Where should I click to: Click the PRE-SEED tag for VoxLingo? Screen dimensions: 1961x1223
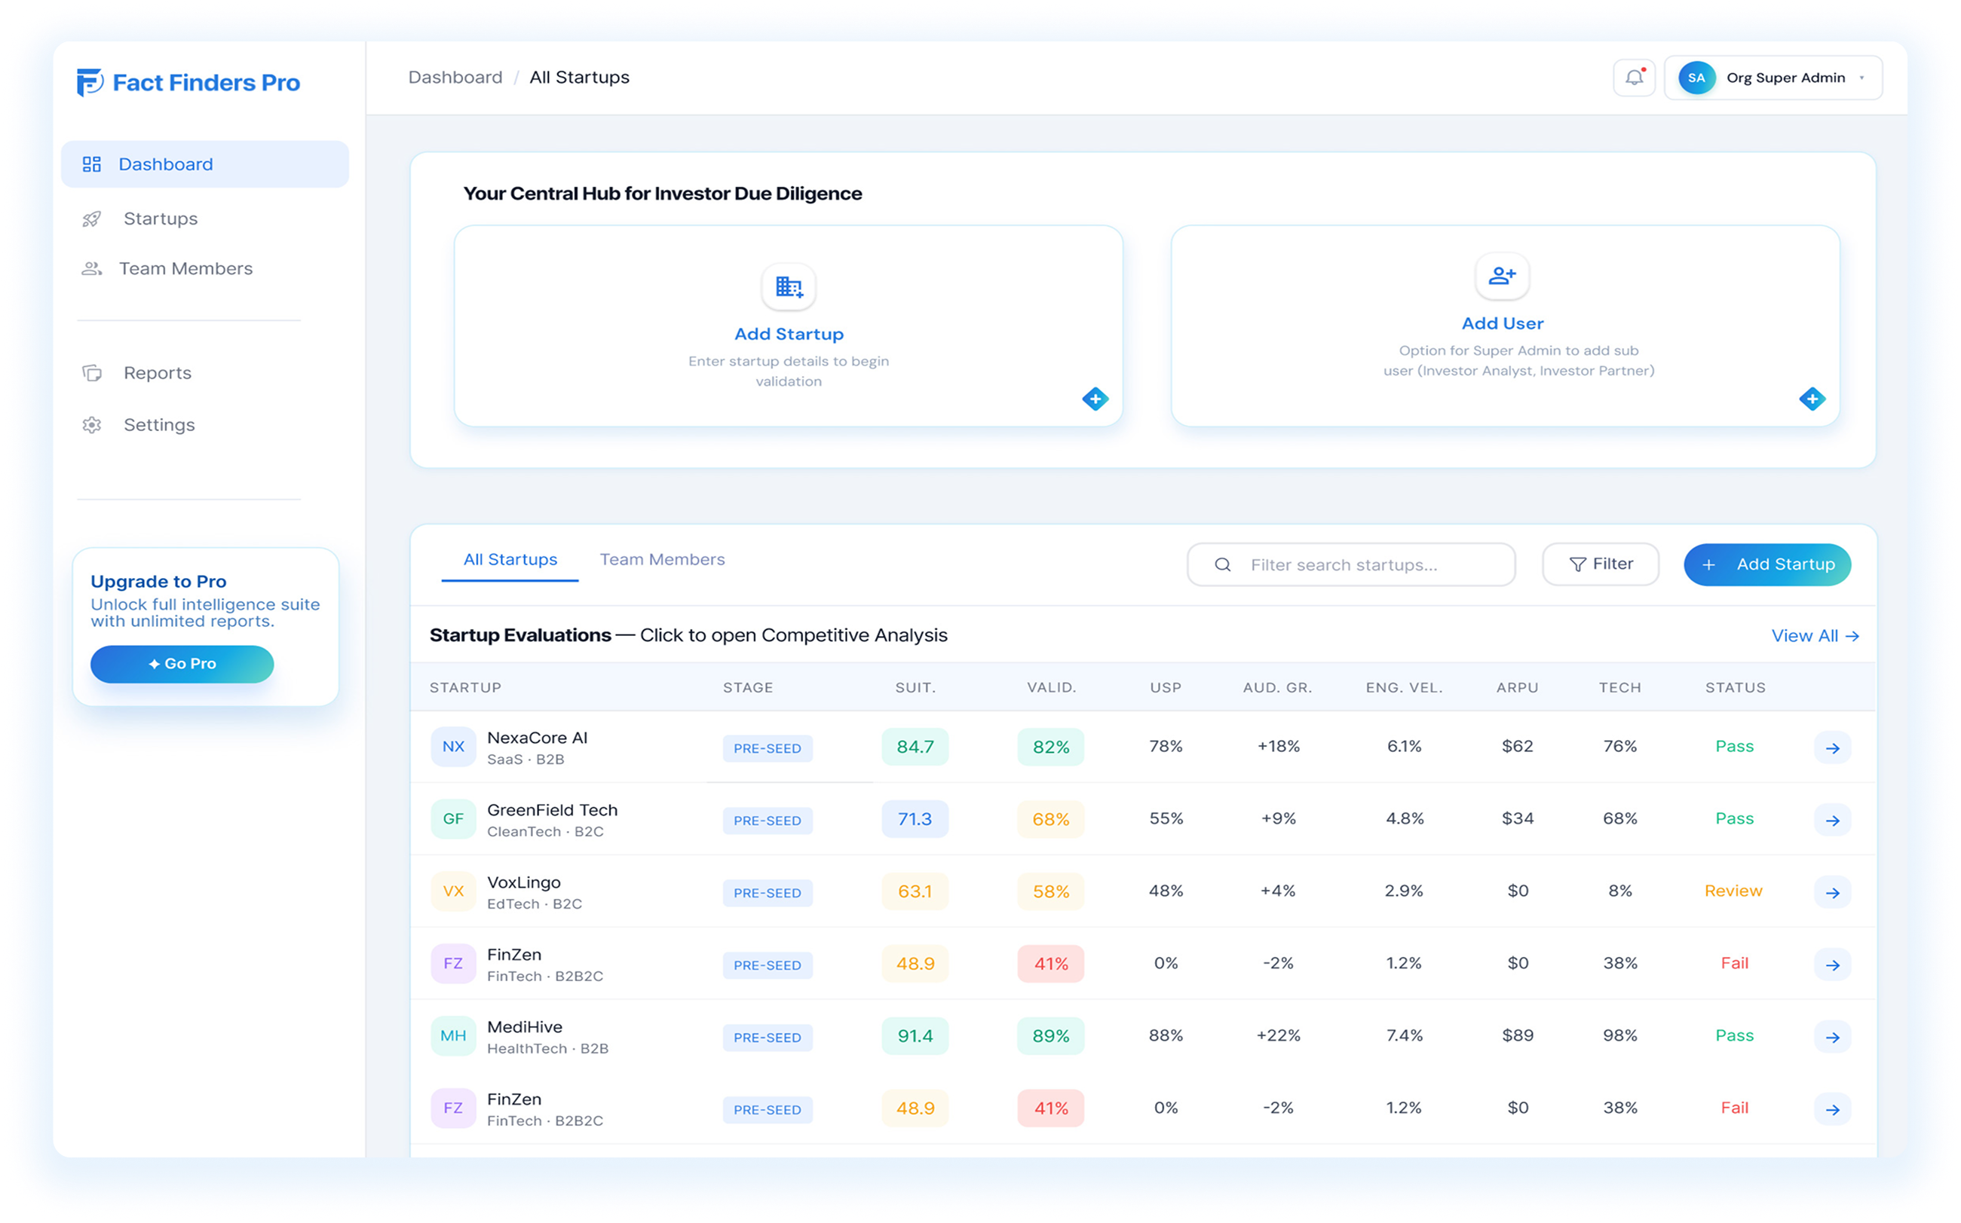[x=768, y=893]
